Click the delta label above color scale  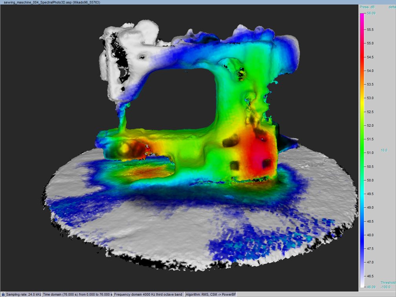coord(392,7)
